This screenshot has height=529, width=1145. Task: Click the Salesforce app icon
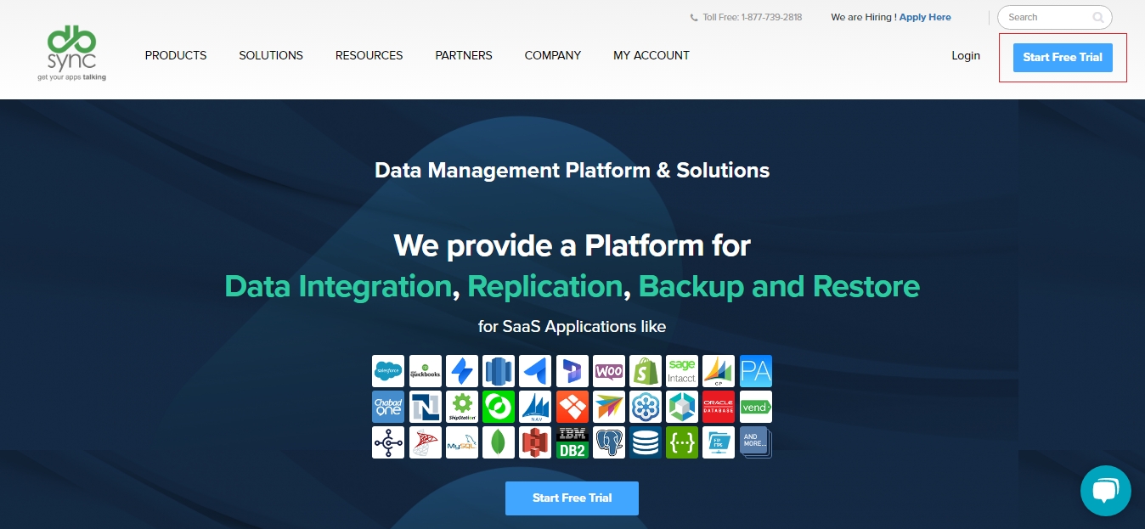coord(388,371)
